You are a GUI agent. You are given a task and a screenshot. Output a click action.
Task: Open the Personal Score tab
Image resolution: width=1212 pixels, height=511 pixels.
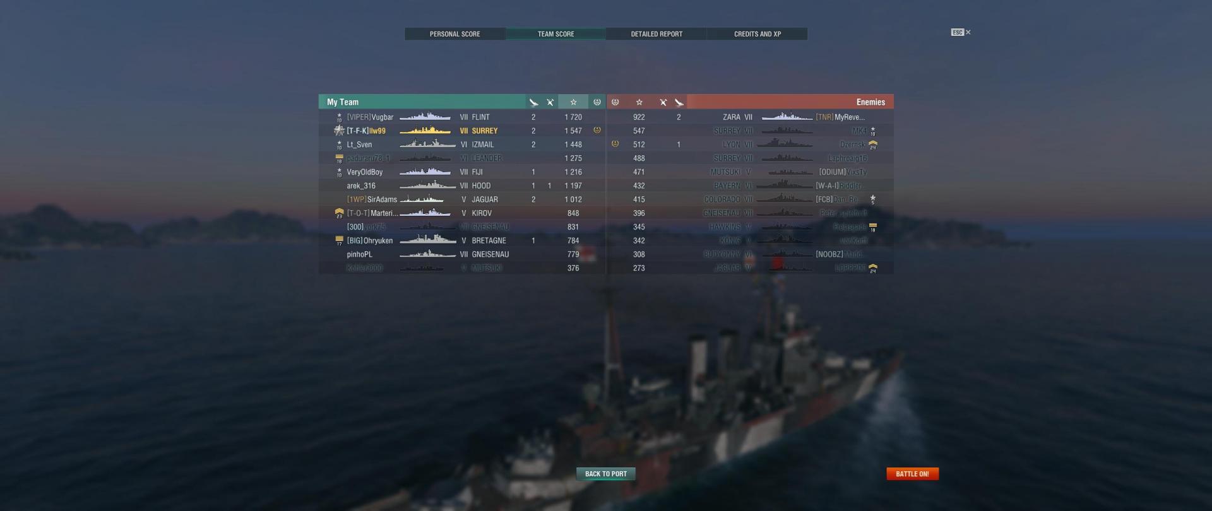455,34
